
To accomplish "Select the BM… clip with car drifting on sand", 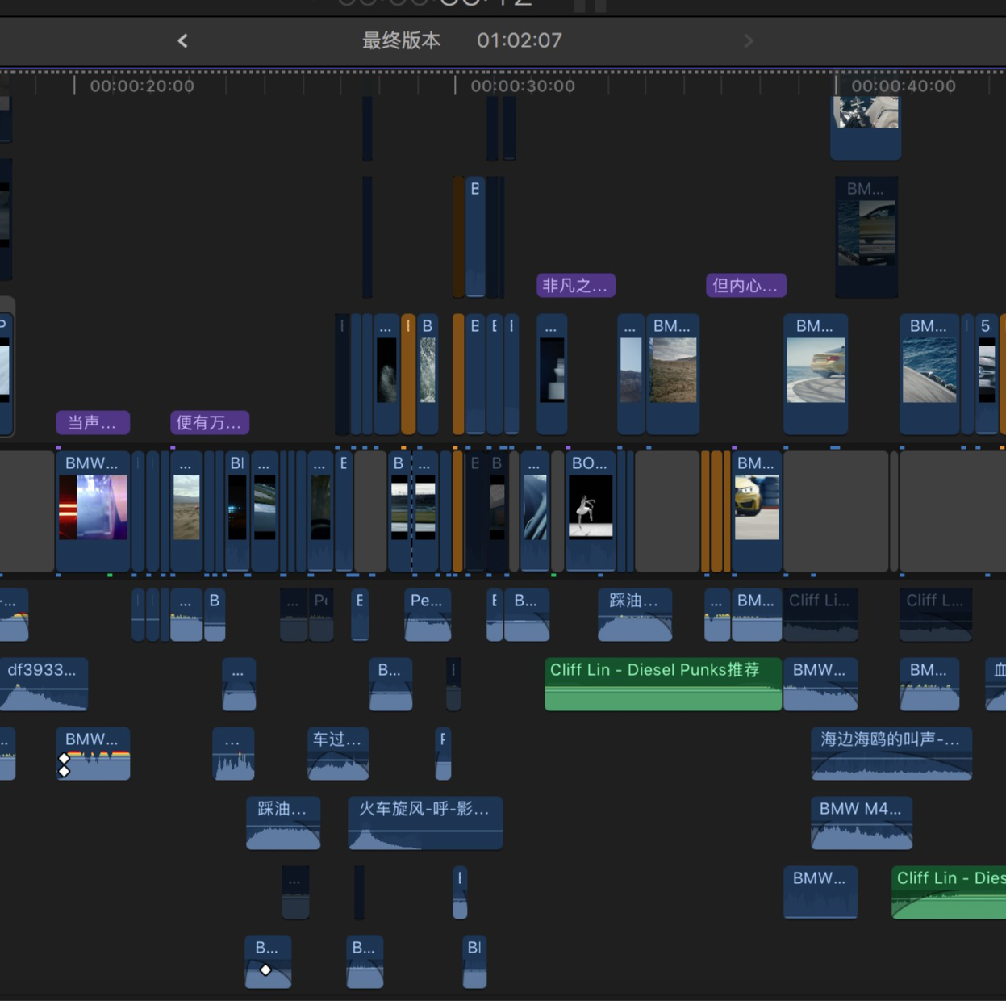I will click(x=816, y=374).
